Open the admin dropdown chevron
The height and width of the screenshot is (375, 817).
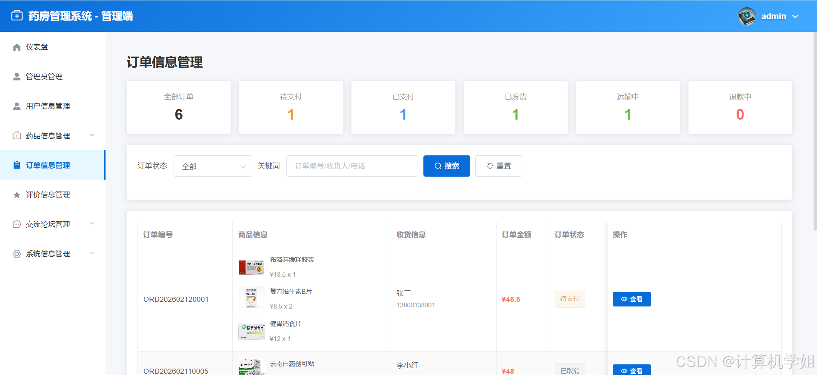(795, 17)
